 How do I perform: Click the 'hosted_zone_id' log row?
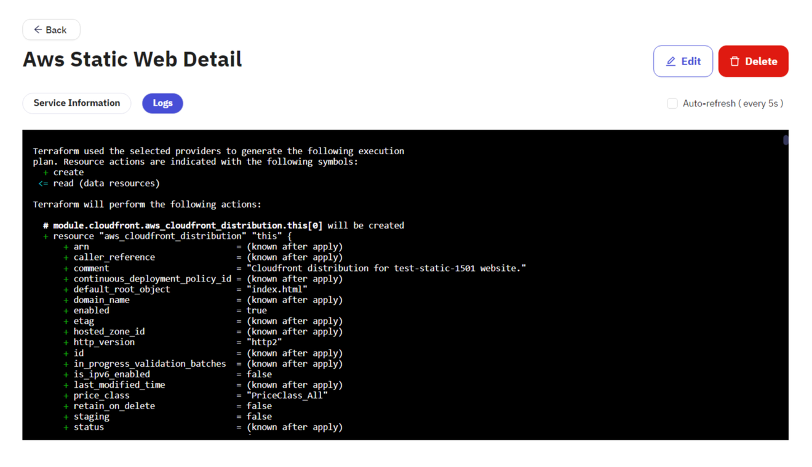click(203, 331)
